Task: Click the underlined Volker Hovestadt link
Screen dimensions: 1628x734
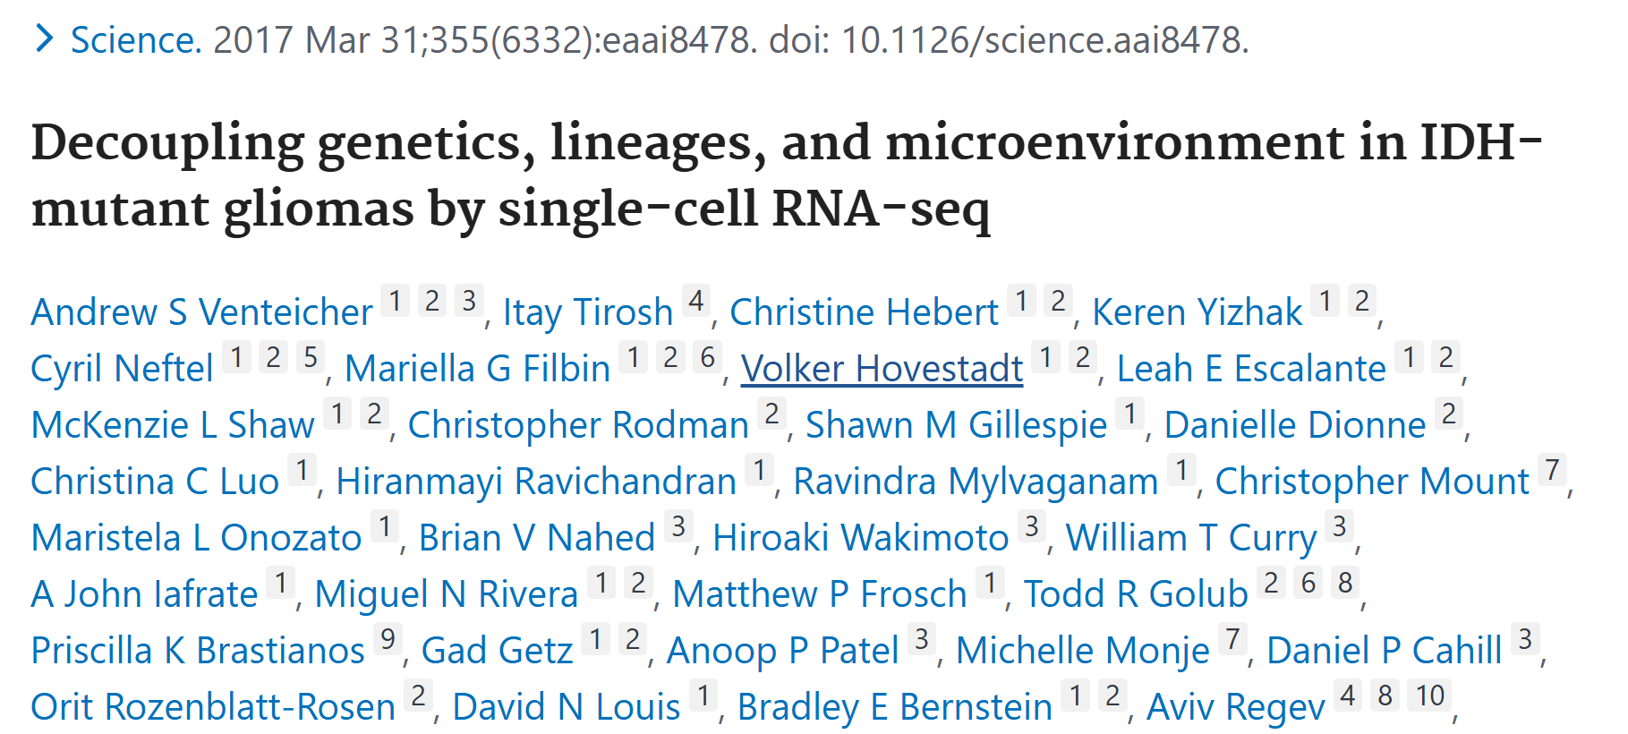Action: click(882, 369)
